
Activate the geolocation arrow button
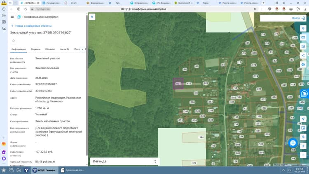point(303,119)
